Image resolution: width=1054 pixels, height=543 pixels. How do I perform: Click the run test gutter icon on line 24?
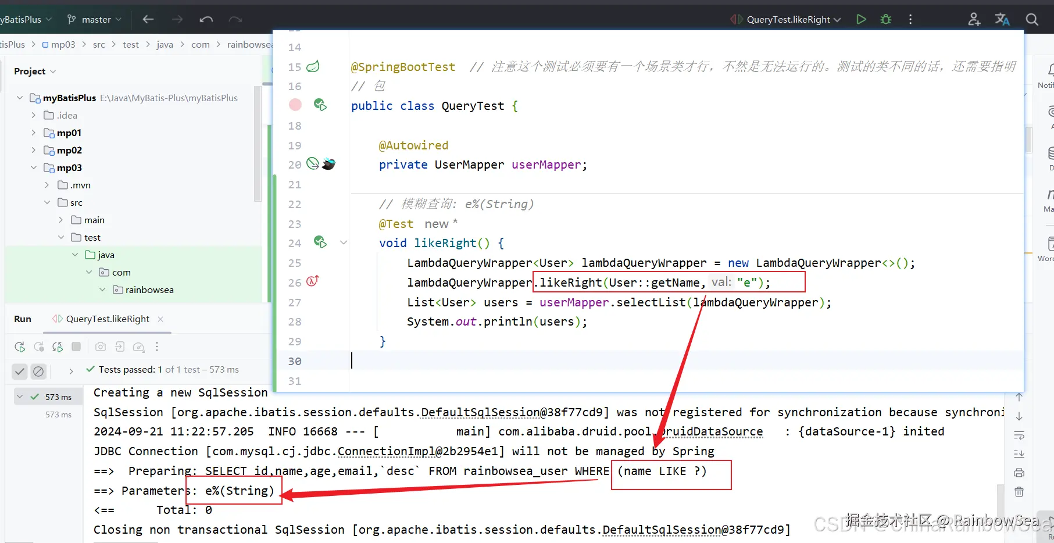point(320,241)
